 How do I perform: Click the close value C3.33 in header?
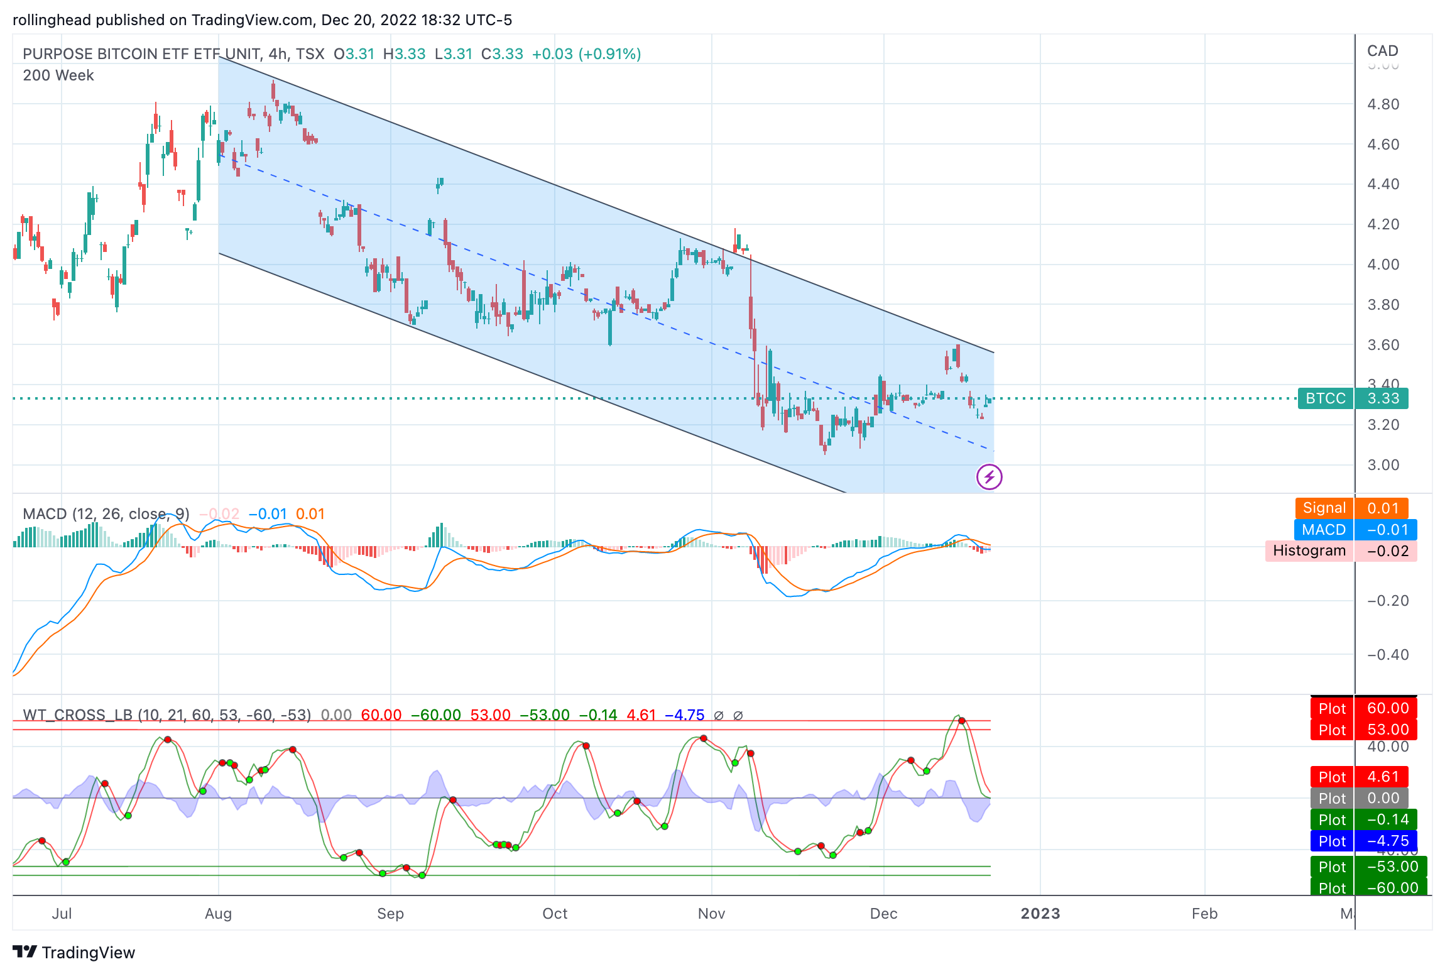502,54
